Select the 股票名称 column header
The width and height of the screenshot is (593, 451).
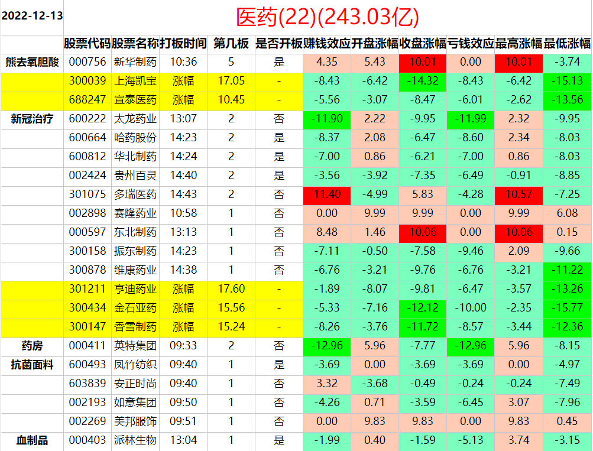tap(135, 44)
